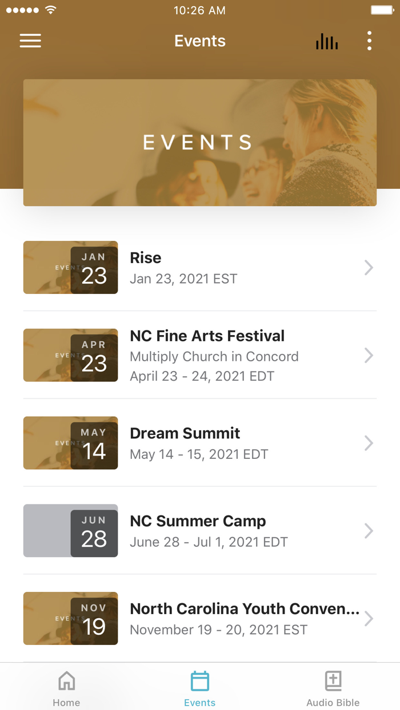This screenshot has width=400, height=710.
Task: Open the hamburger navigation menu
Action: (30, 41)
